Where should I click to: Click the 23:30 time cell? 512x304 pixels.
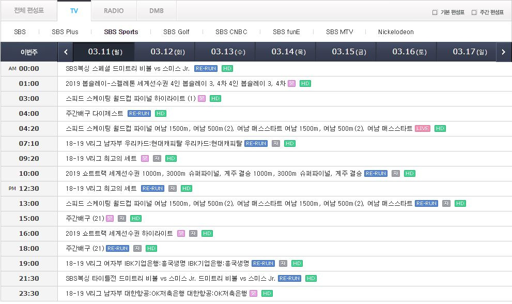coord(29,294)
